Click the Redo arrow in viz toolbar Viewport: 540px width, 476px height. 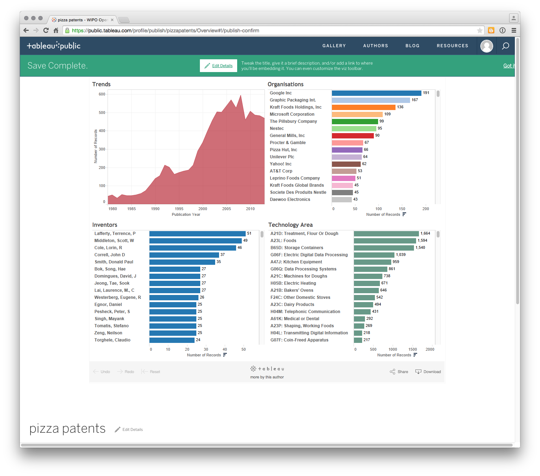pos(120,372)
